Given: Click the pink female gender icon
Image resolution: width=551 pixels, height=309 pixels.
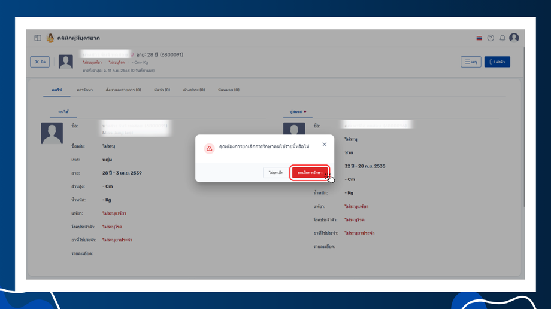Looking at the screenshot, I should [132, 55].
